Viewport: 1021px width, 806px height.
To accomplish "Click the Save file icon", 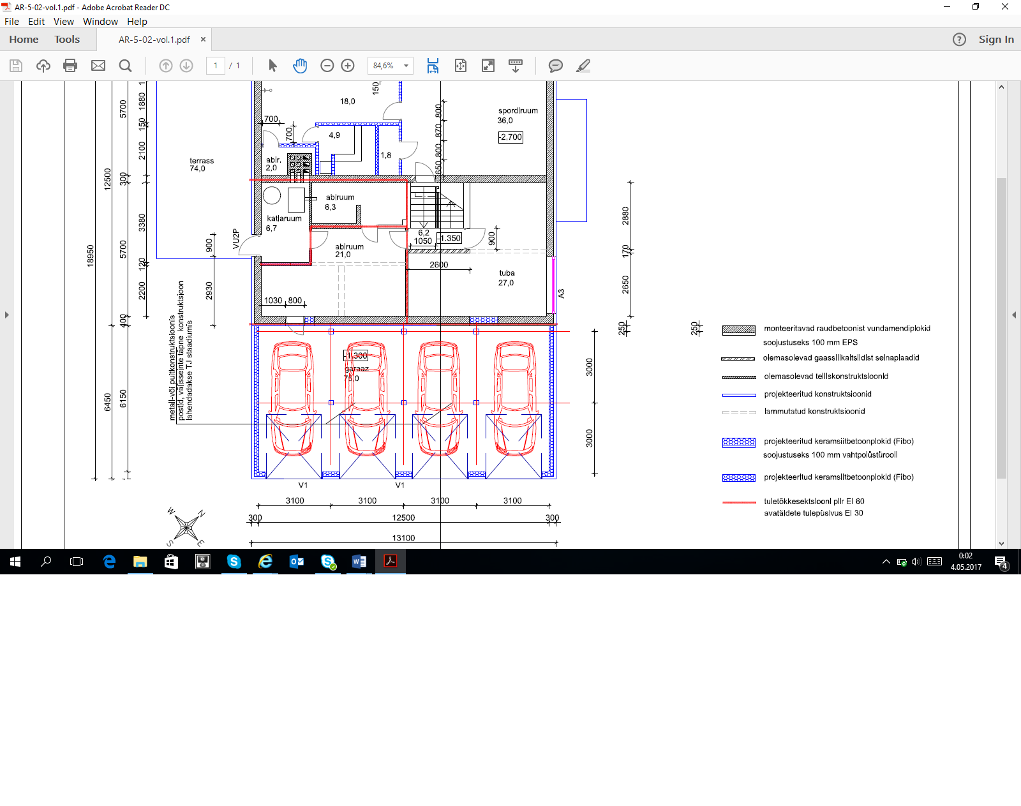I will tap(16, 66).
